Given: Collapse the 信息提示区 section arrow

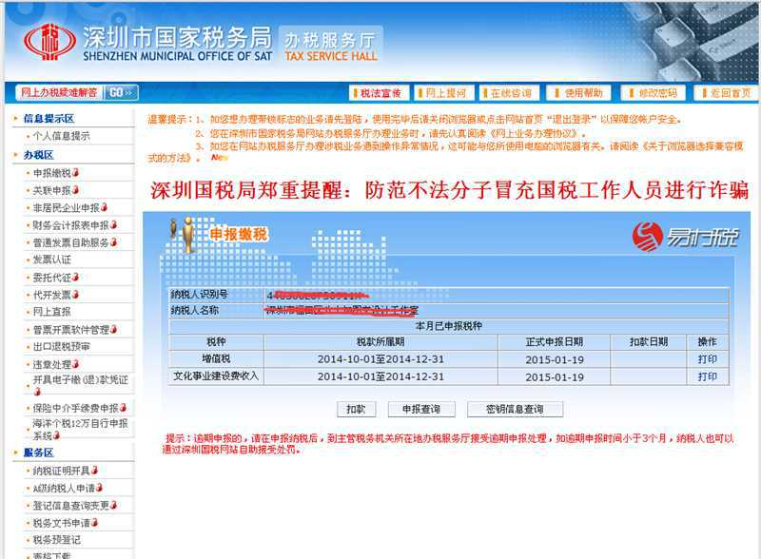Looking at the screenshot, I should [16, 118].
